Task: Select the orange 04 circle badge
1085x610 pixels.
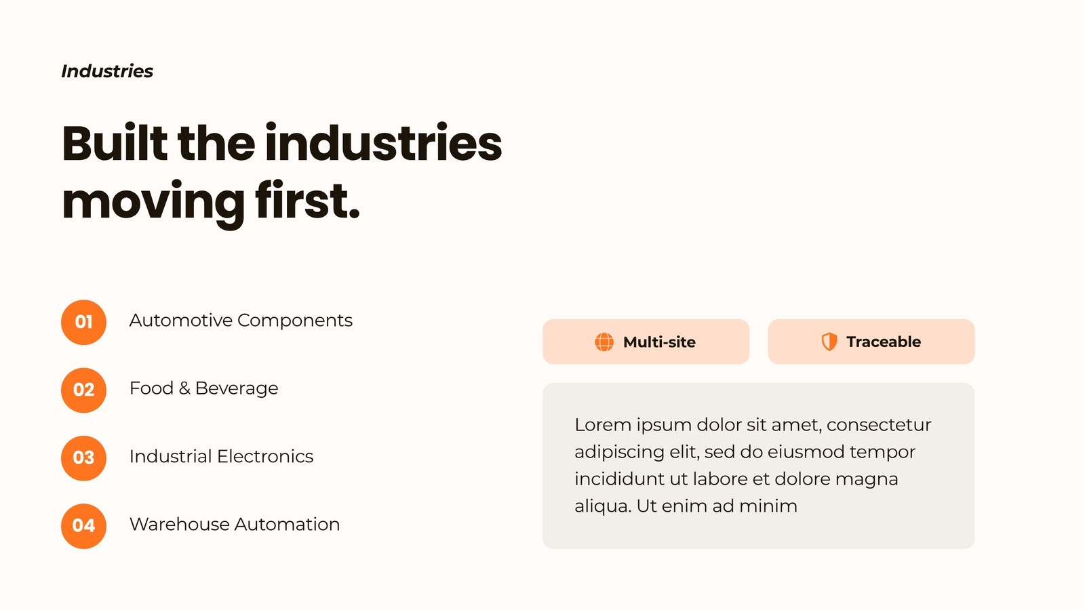Action: pos(83,526)
